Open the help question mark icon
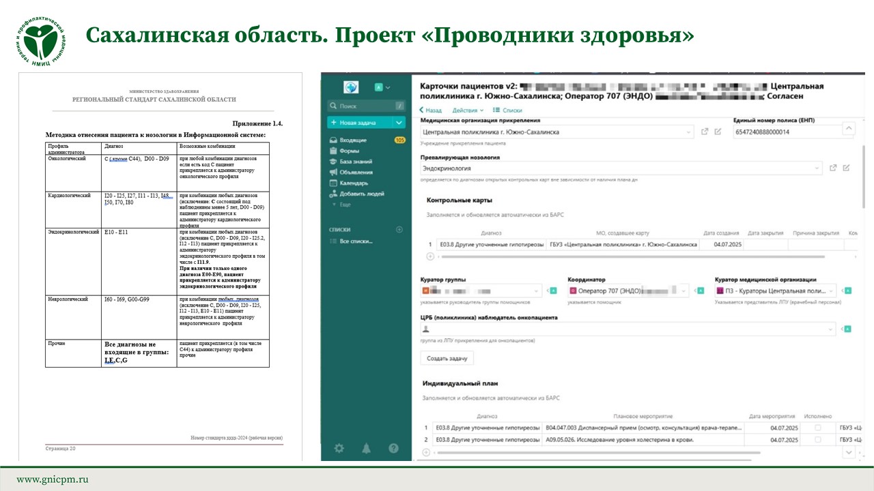This screenshot has height=491, width=874. 393,448
